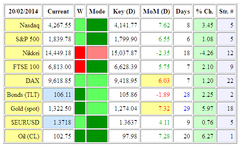Screen dimensions: 240x147
Task: Select the DAX row label
Action: 23,80
